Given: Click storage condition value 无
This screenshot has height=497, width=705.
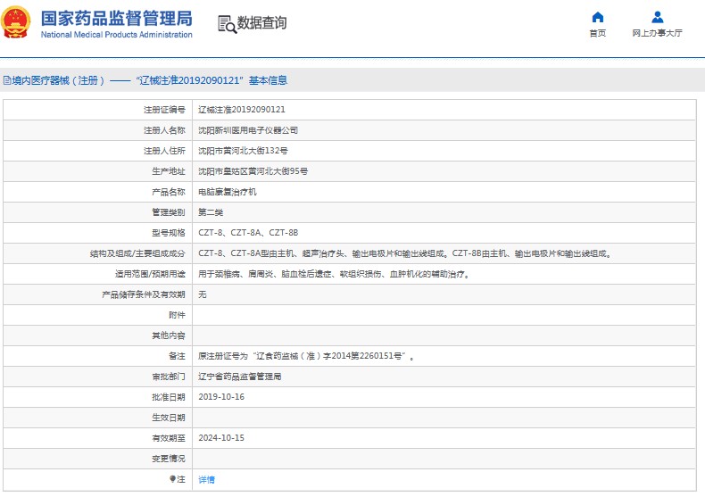Looking at the screenshot, I should (x=203, y=294).
